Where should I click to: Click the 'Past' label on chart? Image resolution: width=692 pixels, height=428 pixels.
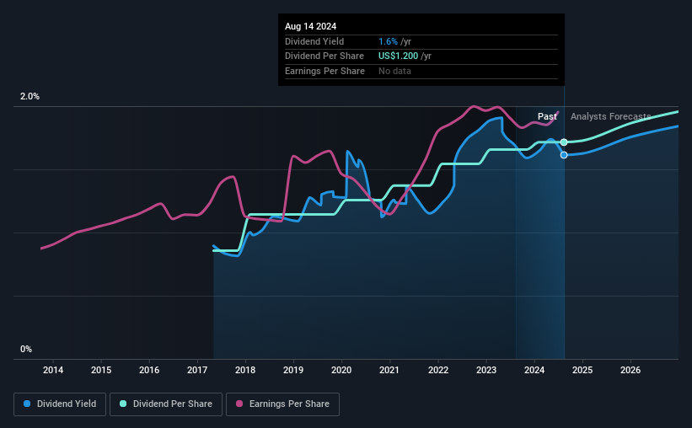(547, 116)
